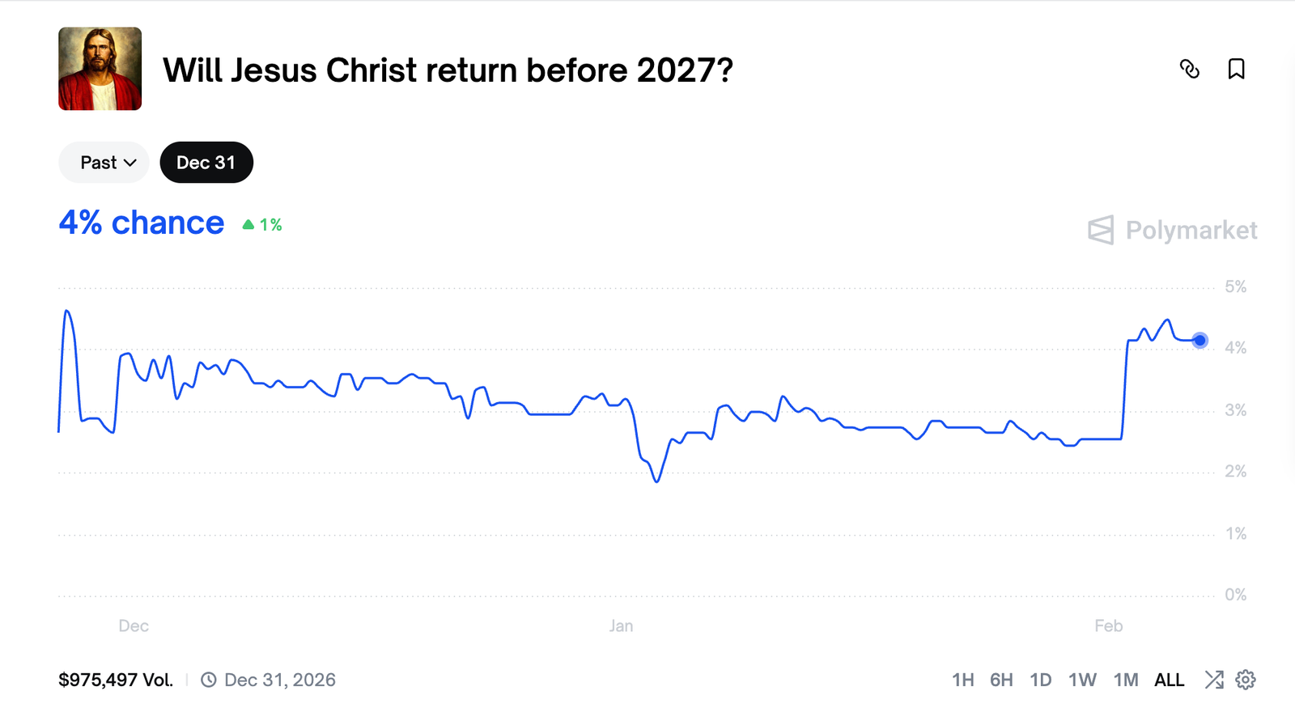
Task: Bookmark this market
Action: (x=1236, y=70)
